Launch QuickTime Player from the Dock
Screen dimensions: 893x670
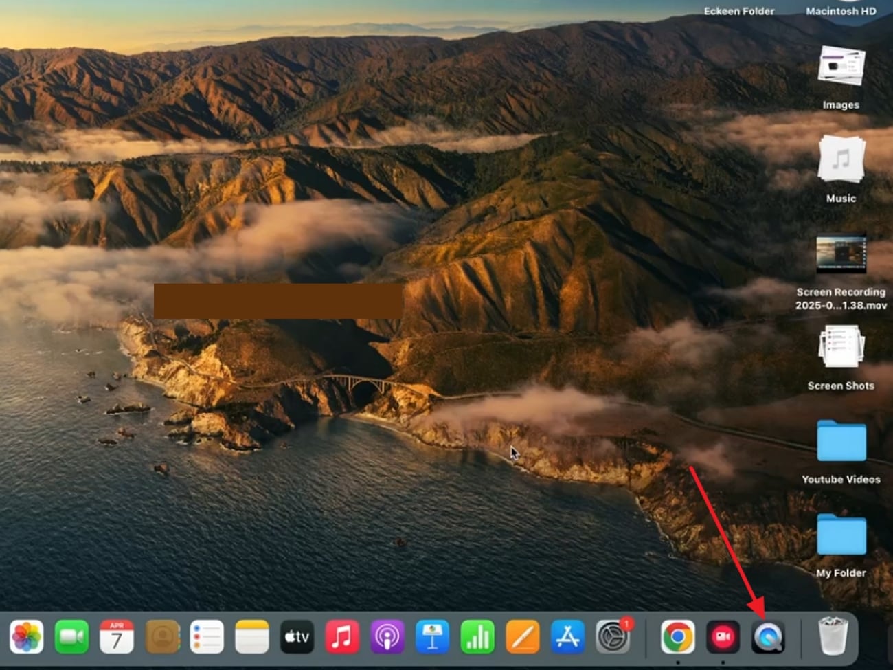pyautogui.click(x=768, y=637)
